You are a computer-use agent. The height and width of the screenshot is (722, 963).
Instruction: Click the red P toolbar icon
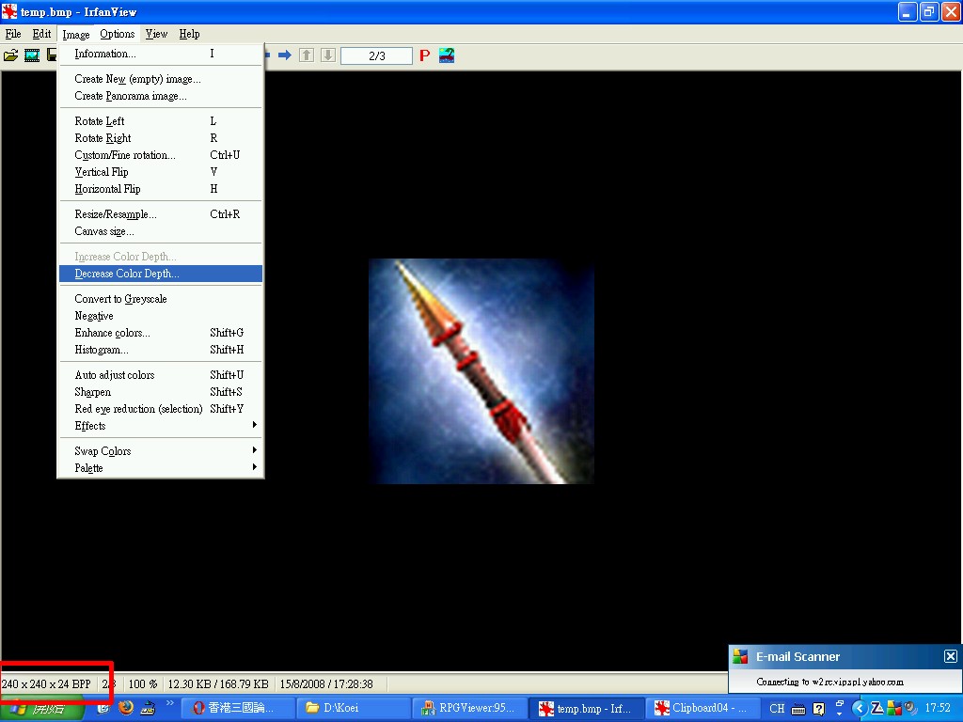(424, 55)
